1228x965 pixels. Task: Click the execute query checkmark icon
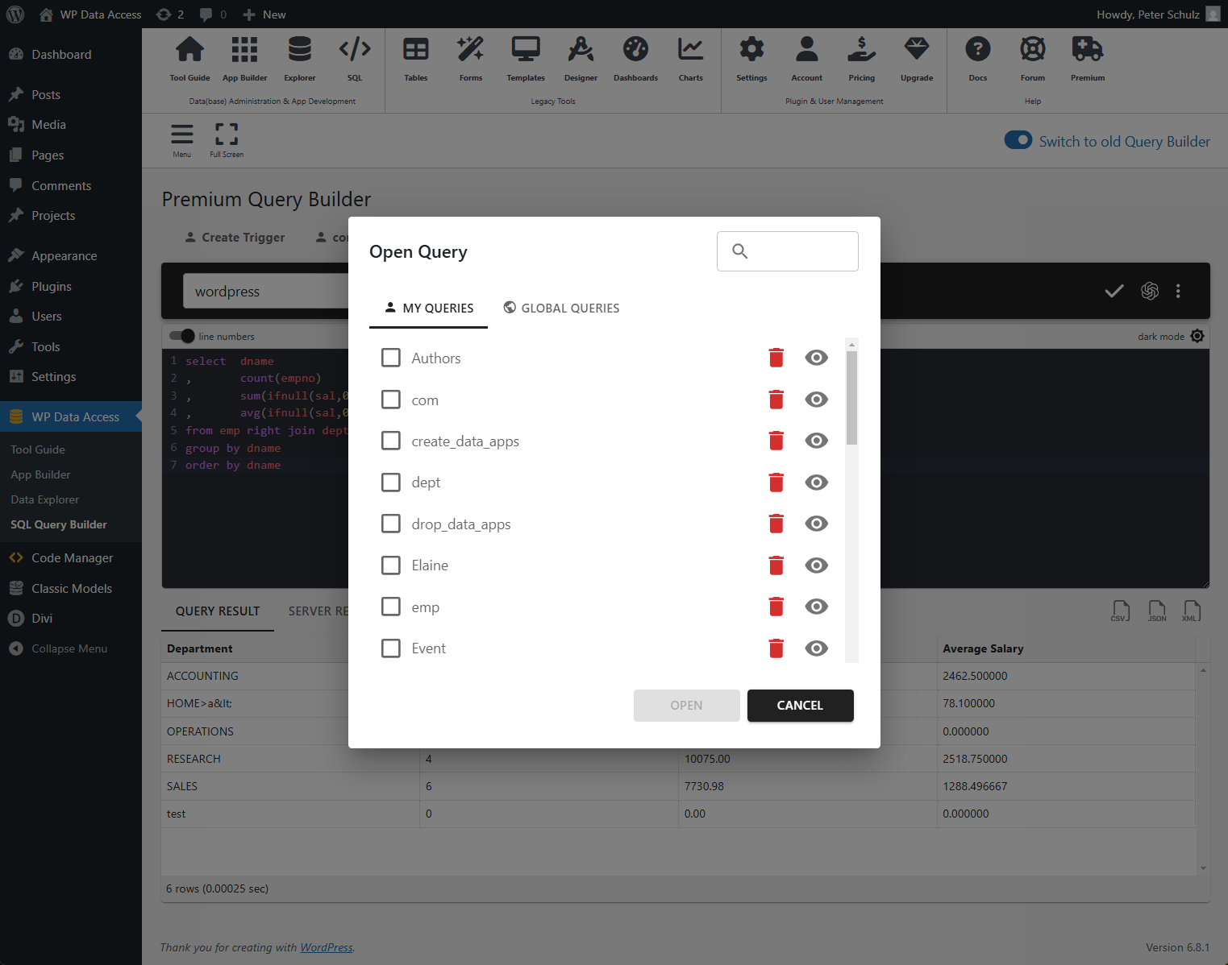1114,291
